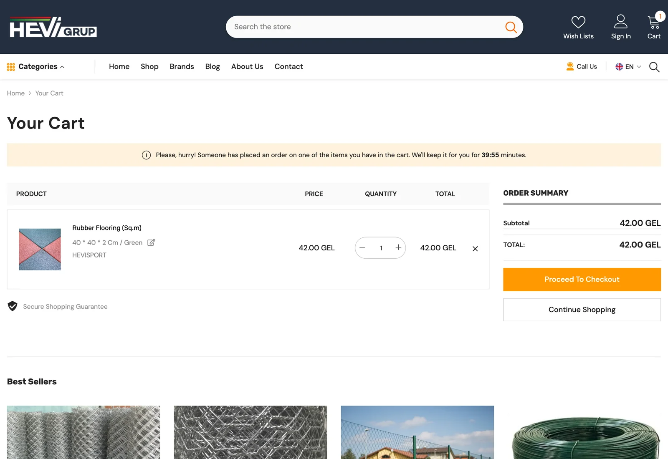Click the Rubber Flooring product thumbnail
Image resolution: width=668 pixels, height=459 pixels.
tap(40, 249)
